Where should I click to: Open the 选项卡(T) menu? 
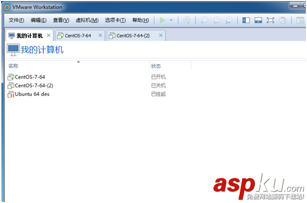(x=116, y=20)
